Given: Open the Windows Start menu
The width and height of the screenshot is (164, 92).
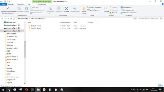Looking at the screenshot, I should 3,90.
